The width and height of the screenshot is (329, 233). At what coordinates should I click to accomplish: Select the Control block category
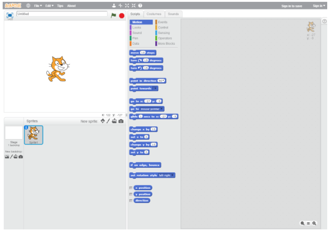click(166, 28)
